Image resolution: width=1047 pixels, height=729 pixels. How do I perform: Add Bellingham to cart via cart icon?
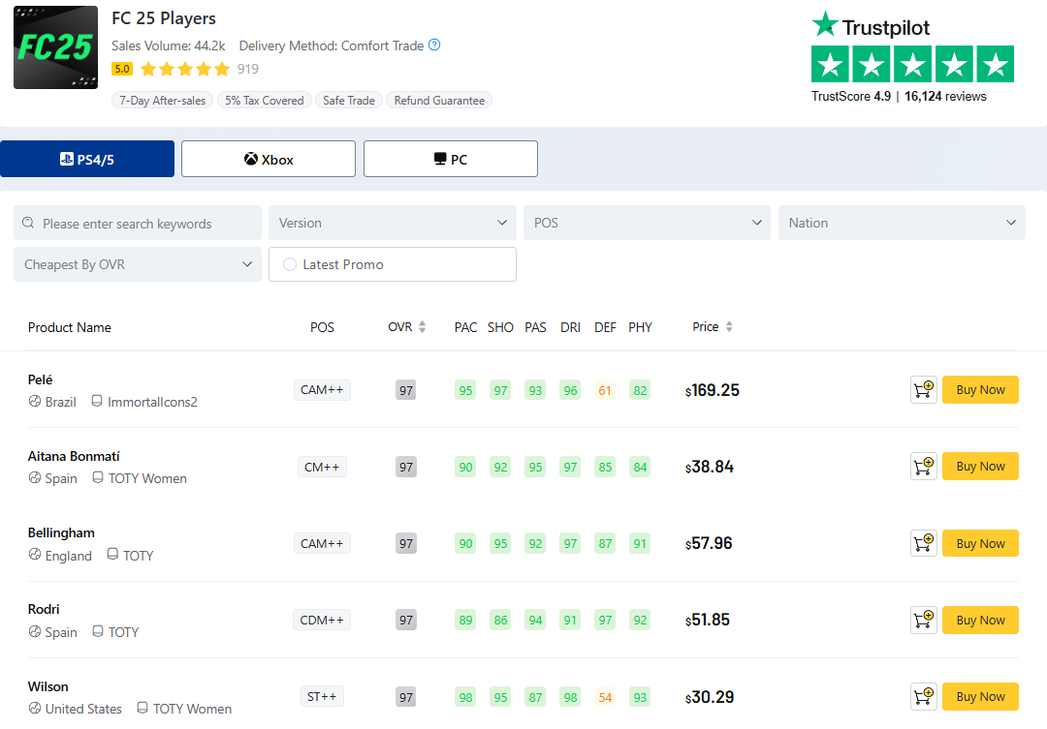coord(924,543)
